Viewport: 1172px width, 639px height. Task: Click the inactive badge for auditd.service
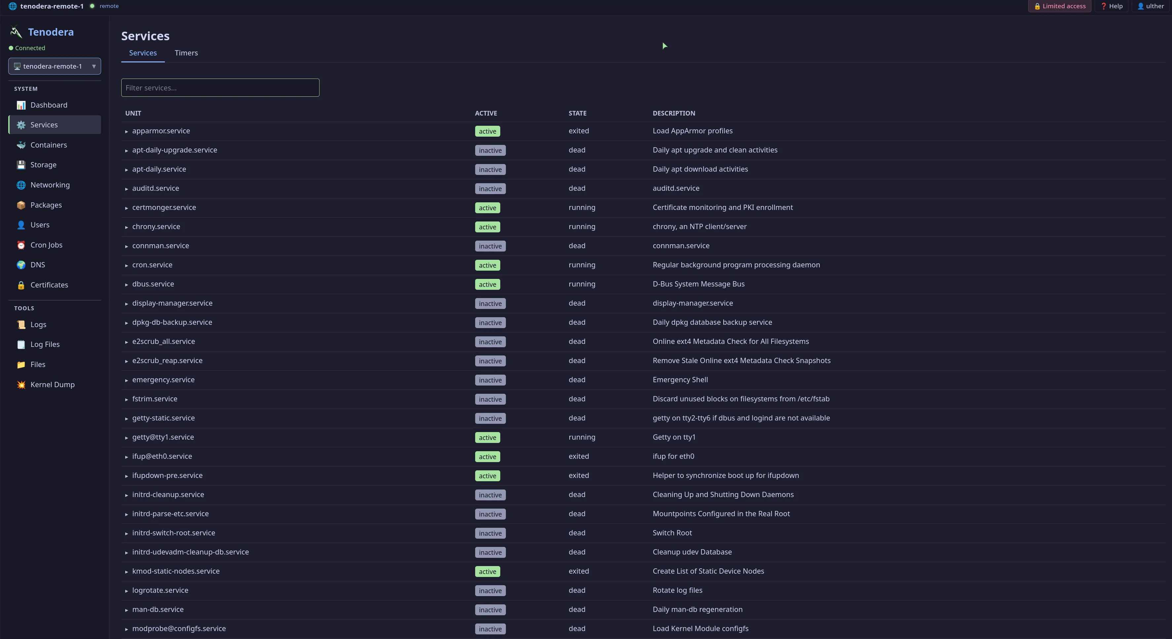tap(490, 188)
